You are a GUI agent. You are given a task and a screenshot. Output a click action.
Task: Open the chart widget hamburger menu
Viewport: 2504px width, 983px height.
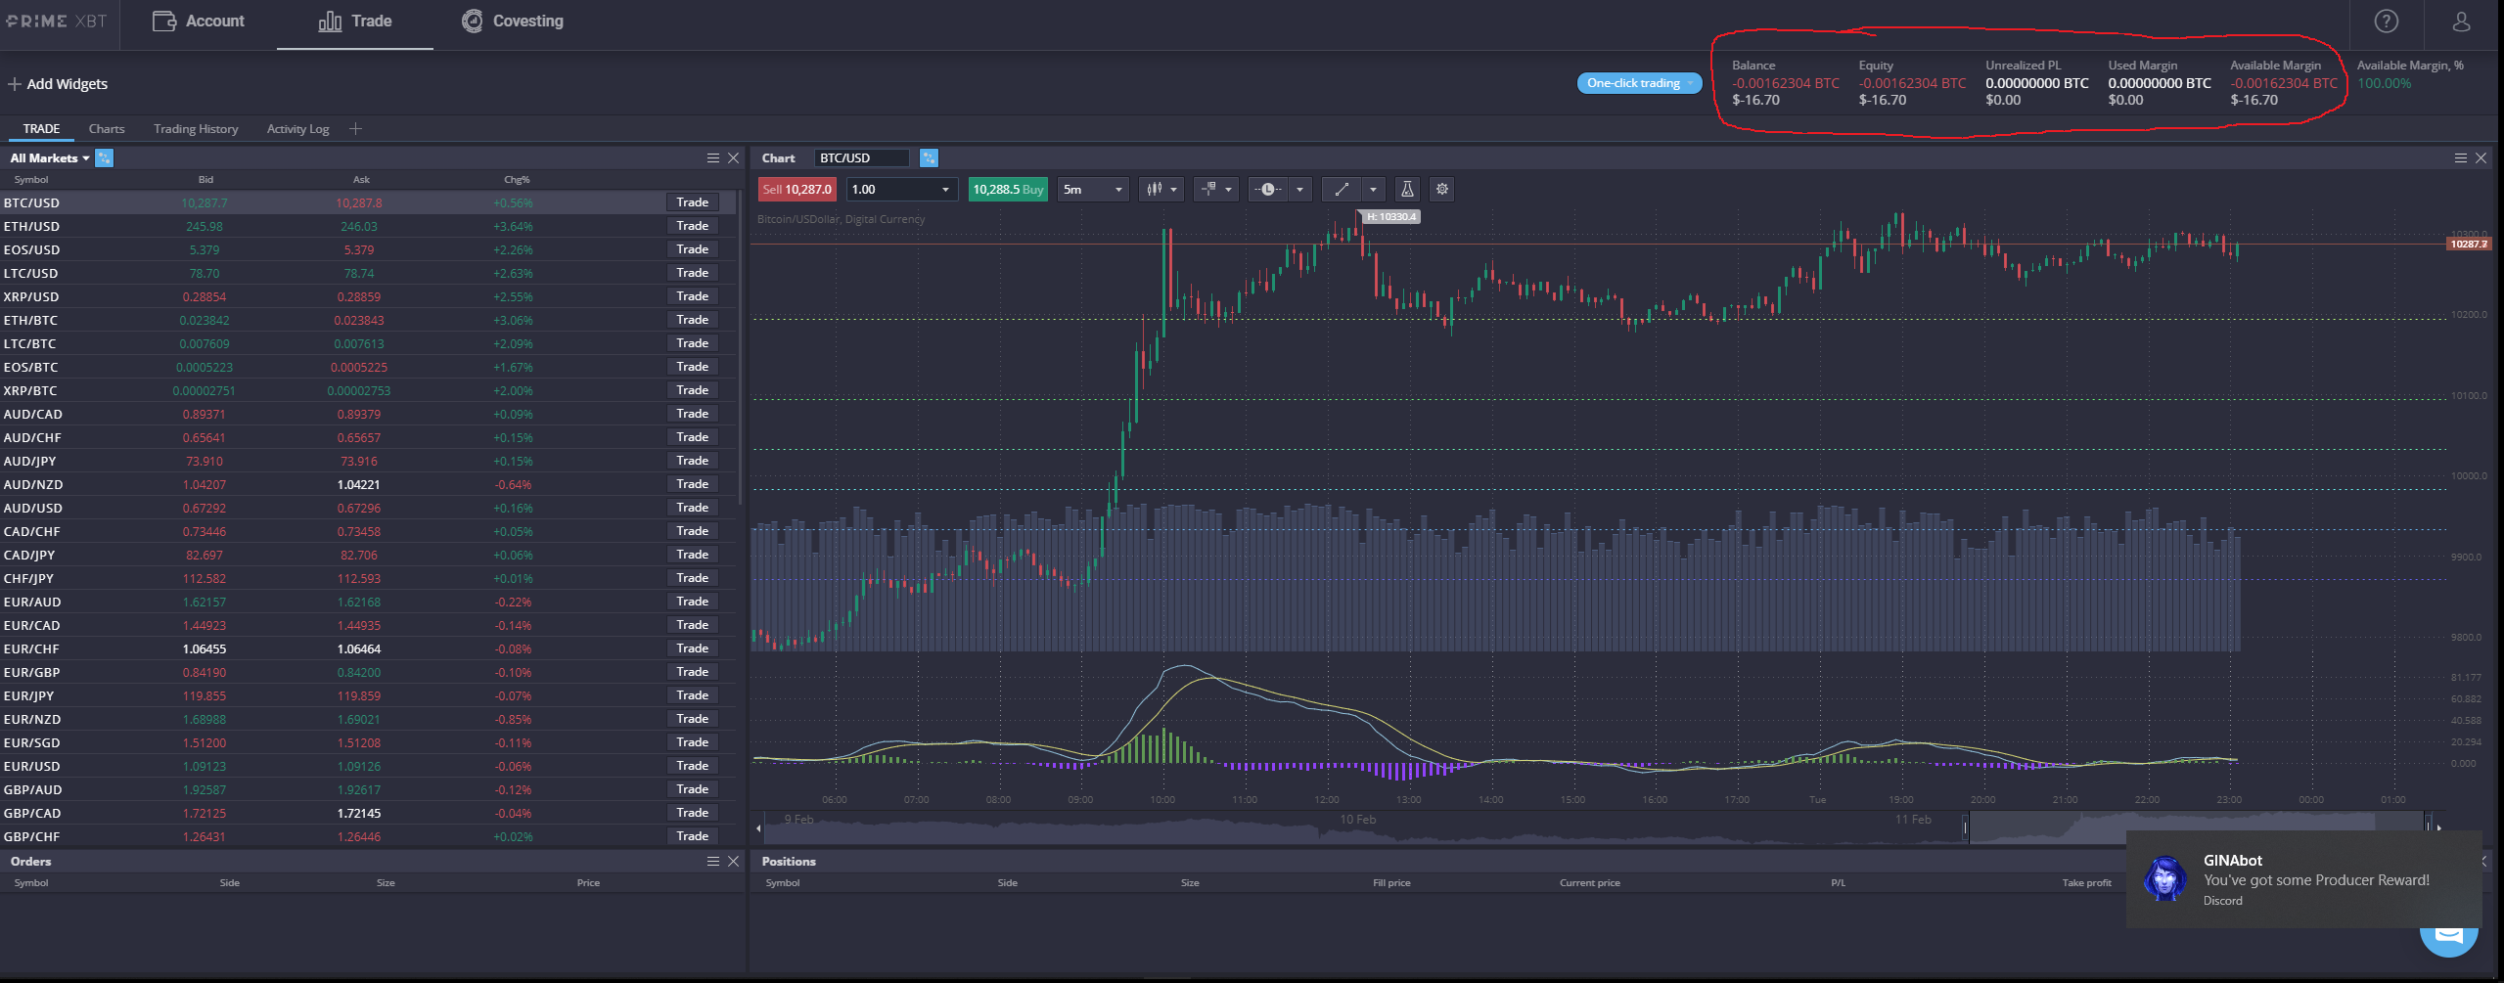click(2461, 158)
